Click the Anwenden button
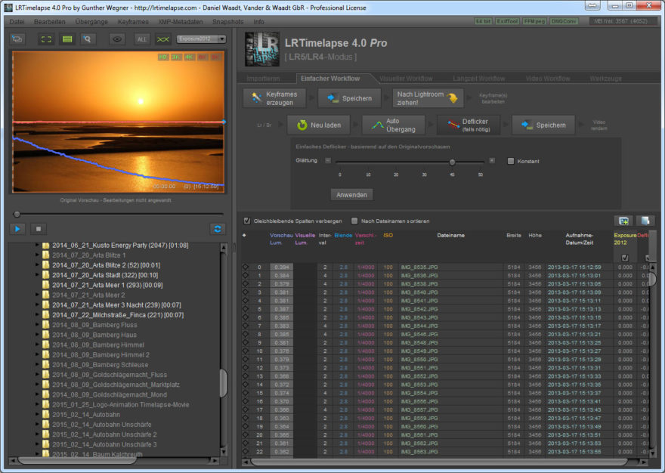This screenshot has width=665, height=473. click(x=351, y=195)
